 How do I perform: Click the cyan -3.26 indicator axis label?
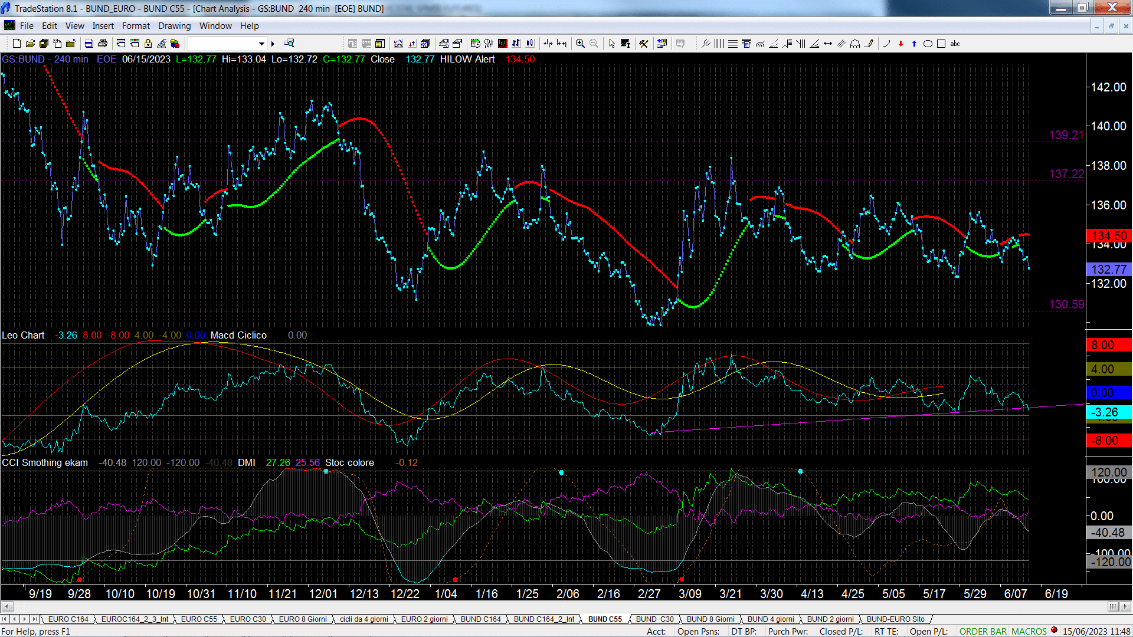pyautogui.click(x=1109, y=412)
